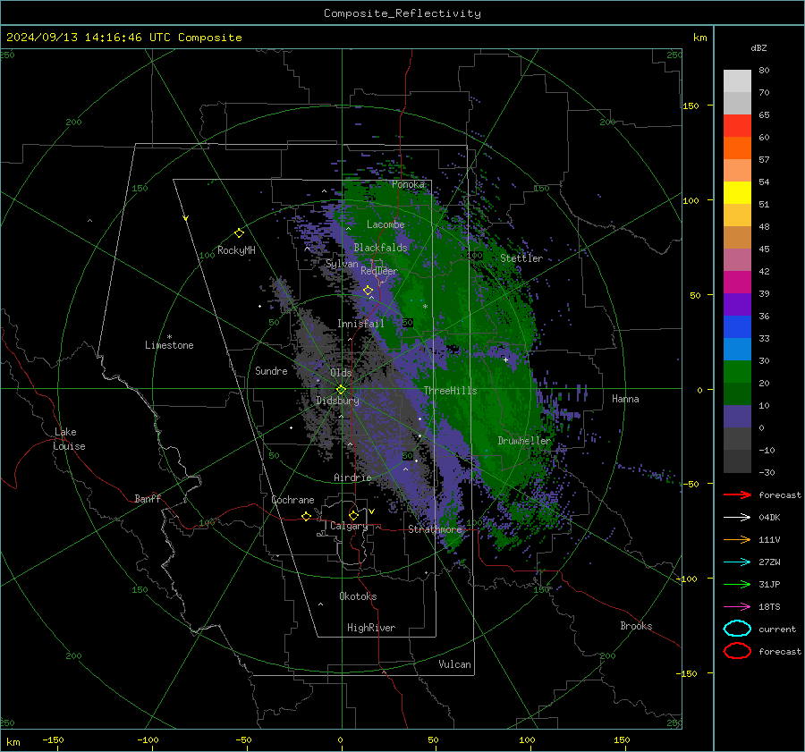Image resolution: width=805 pixels, height=752 pixels.
Task: Click the Okotoks town label
Action: click(x=358, y=596)
